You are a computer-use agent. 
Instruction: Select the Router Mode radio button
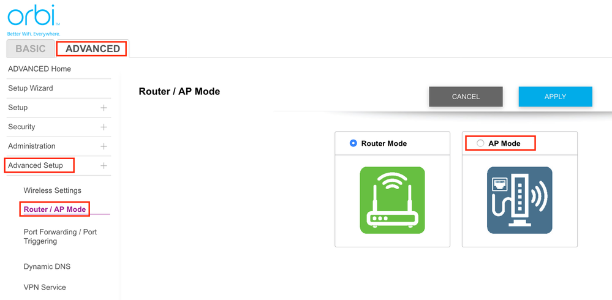click(353, 143)
